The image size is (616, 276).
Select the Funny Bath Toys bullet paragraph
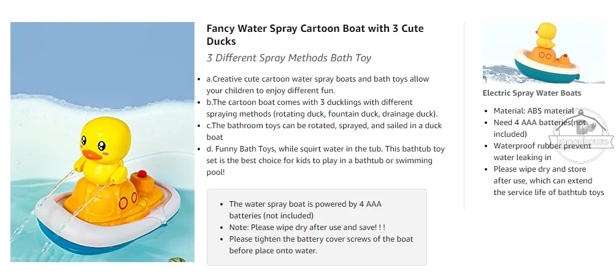click(325, 161)
